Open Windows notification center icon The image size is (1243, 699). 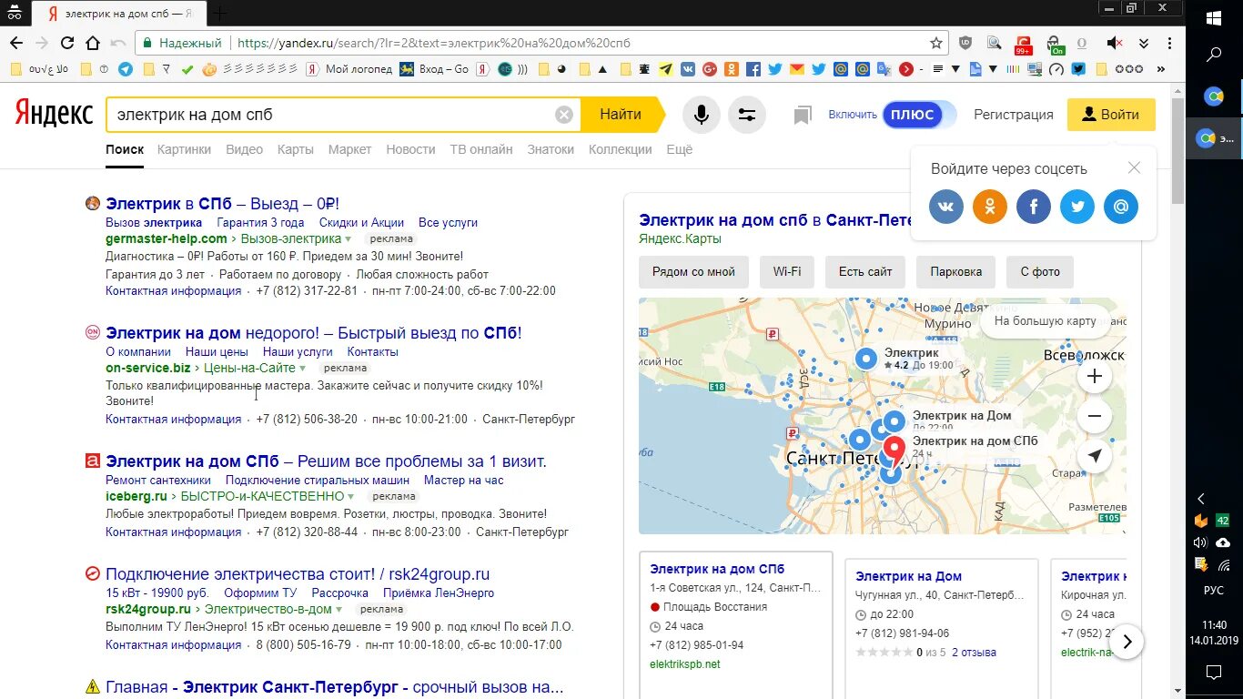tap(1214, 673)
